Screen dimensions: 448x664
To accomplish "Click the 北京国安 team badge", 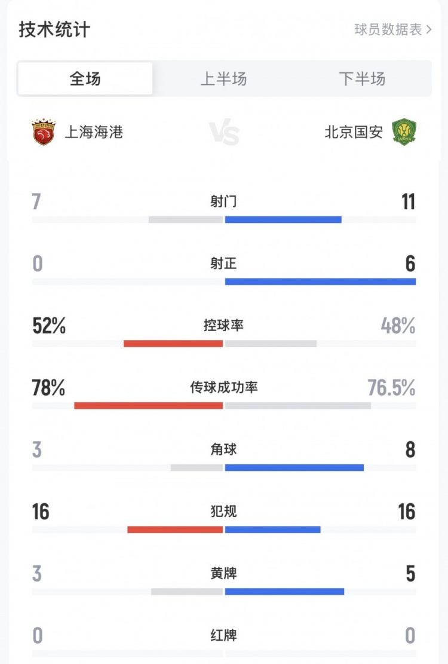I will pyautogui.click(x=406, y=133).
